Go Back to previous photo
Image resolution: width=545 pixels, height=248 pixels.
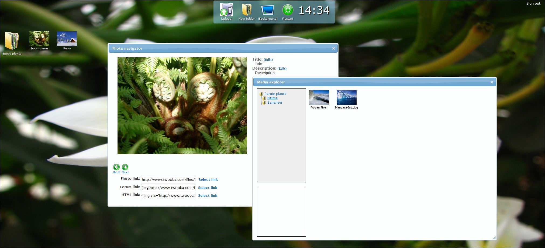116,167
